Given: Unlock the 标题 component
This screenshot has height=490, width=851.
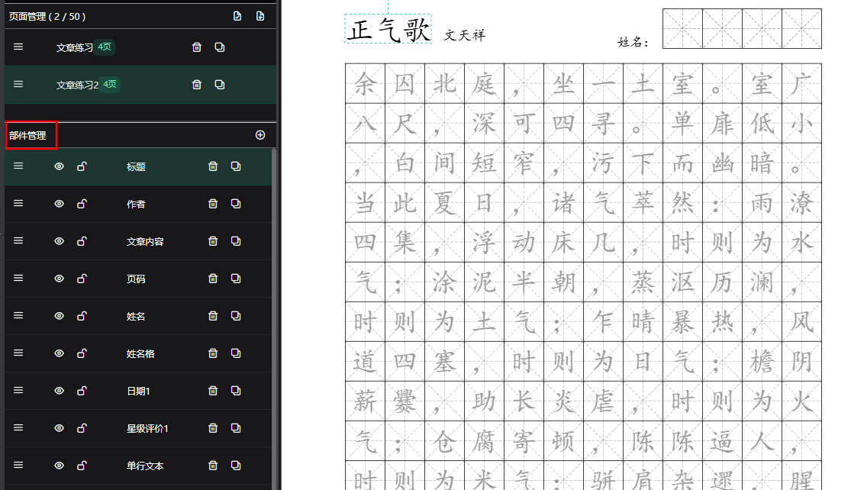Looking at the screenshot, I should pos(81,166).
